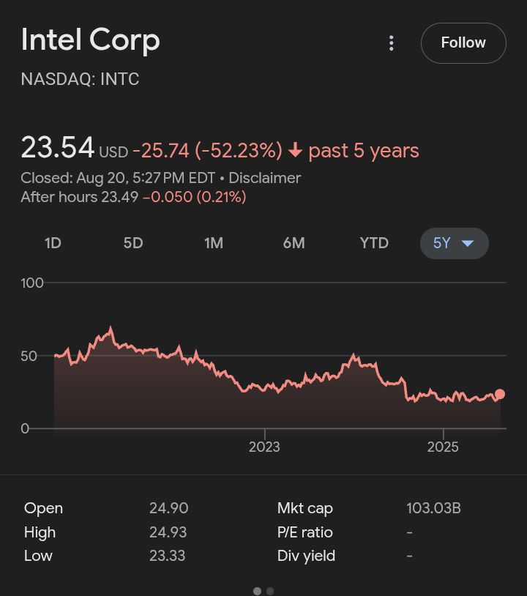Expand the 5Y range dropdown arrow

pos(468,243)
